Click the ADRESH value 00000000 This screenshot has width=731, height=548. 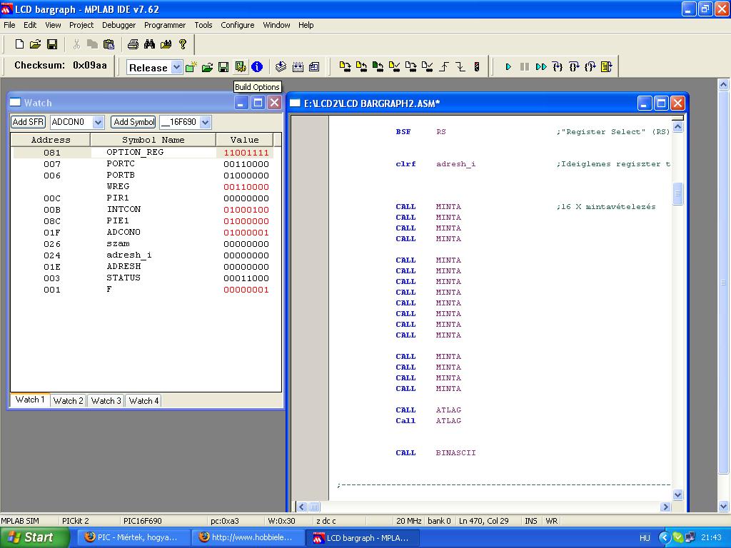246,267
